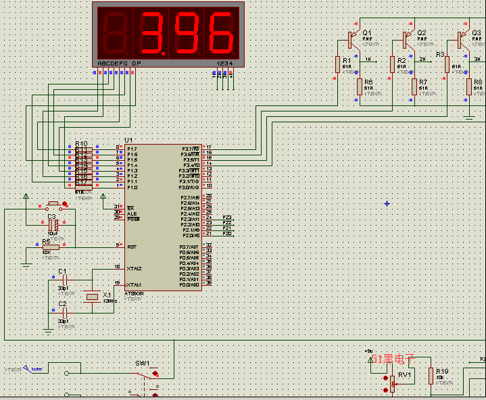Select the 3H terminal label

pos(477,59)
